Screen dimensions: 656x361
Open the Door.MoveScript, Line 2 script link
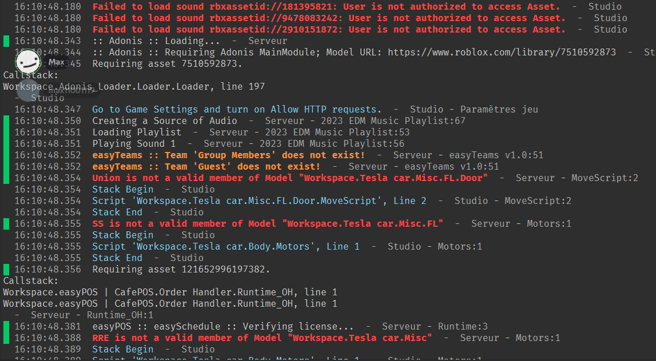click(x=259, y=200)
